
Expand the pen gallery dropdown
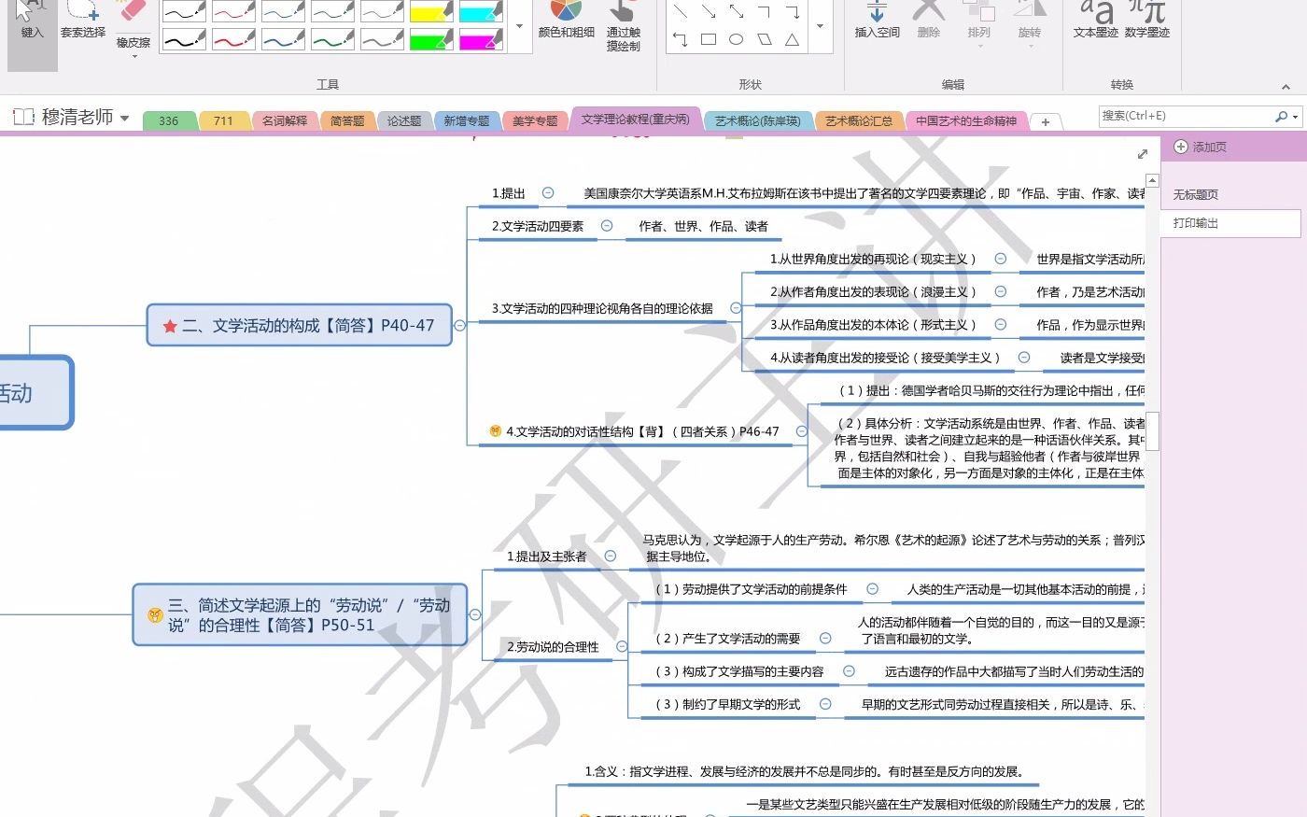click(x=519, y=26)
